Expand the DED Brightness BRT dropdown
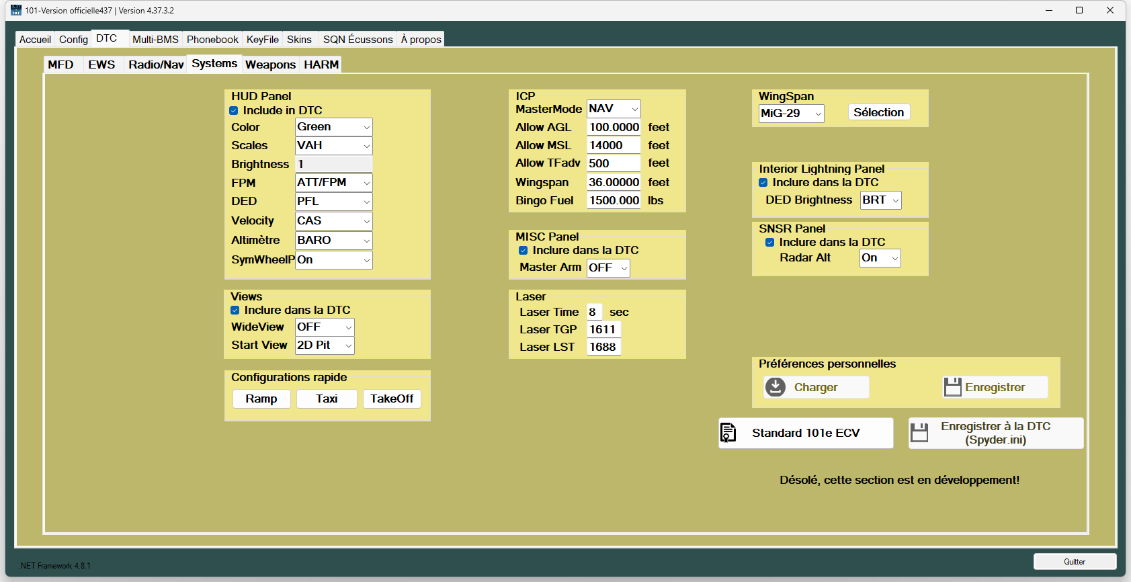Viewport: 1131px width, 582px height. pyautogui.click(x=880, y=200)
